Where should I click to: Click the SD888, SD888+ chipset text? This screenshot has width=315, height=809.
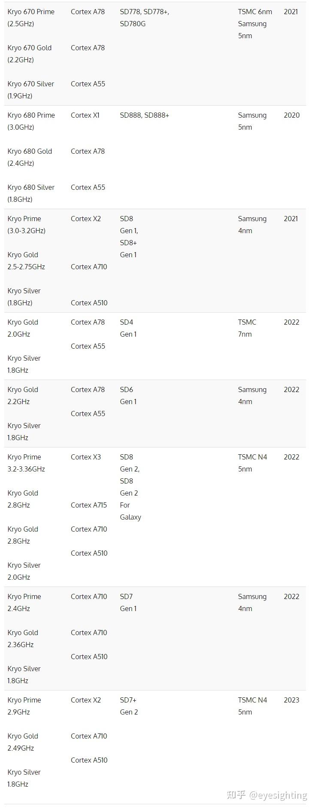point(145,115)
